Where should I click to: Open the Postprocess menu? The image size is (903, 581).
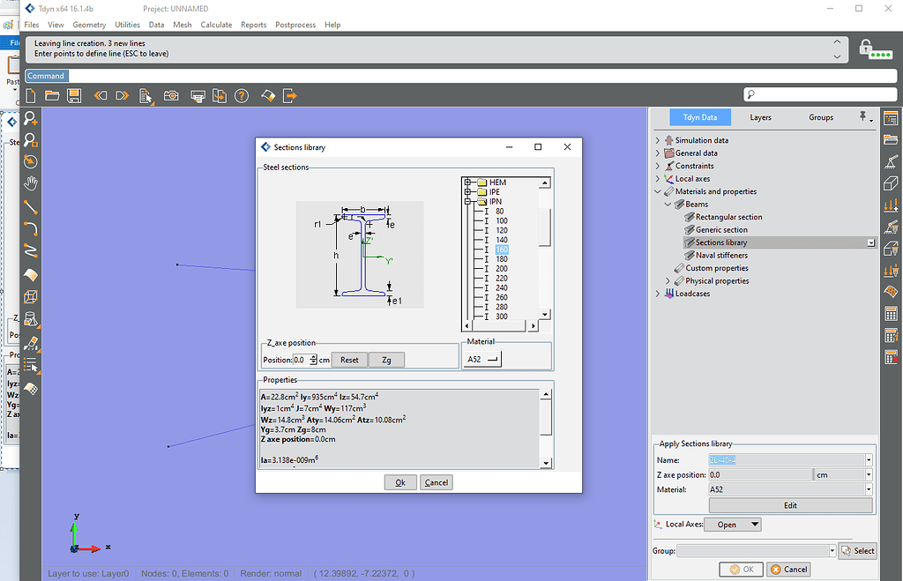(295, 25)
